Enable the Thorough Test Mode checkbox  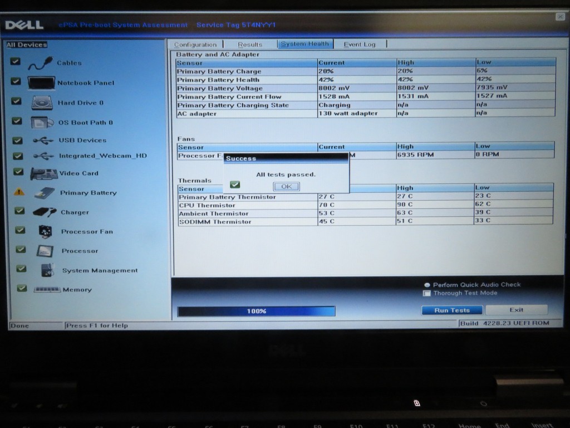pos(427,293)
